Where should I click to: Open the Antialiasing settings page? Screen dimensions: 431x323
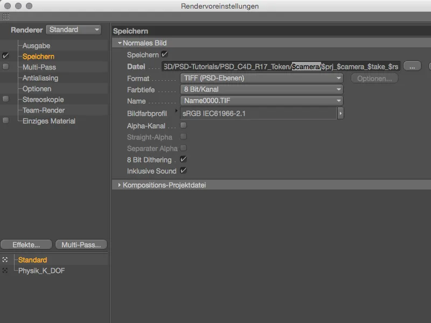[40, 78]
